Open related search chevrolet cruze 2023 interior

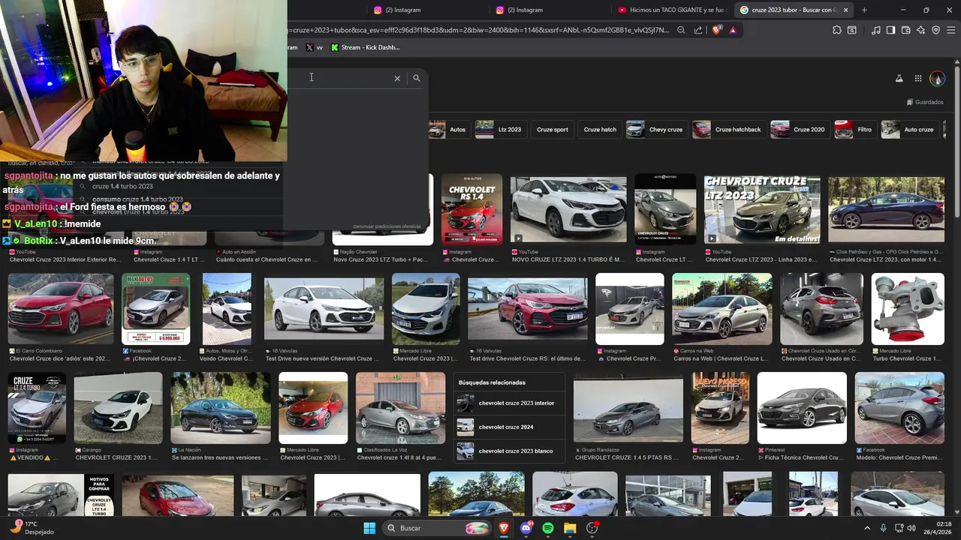click(509, 403)
